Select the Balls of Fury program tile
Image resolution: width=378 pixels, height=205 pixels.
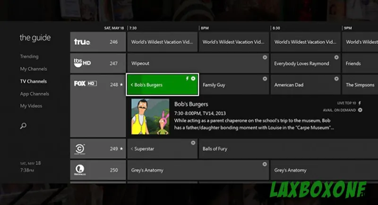pyautogui.click(x=288, y=148)
